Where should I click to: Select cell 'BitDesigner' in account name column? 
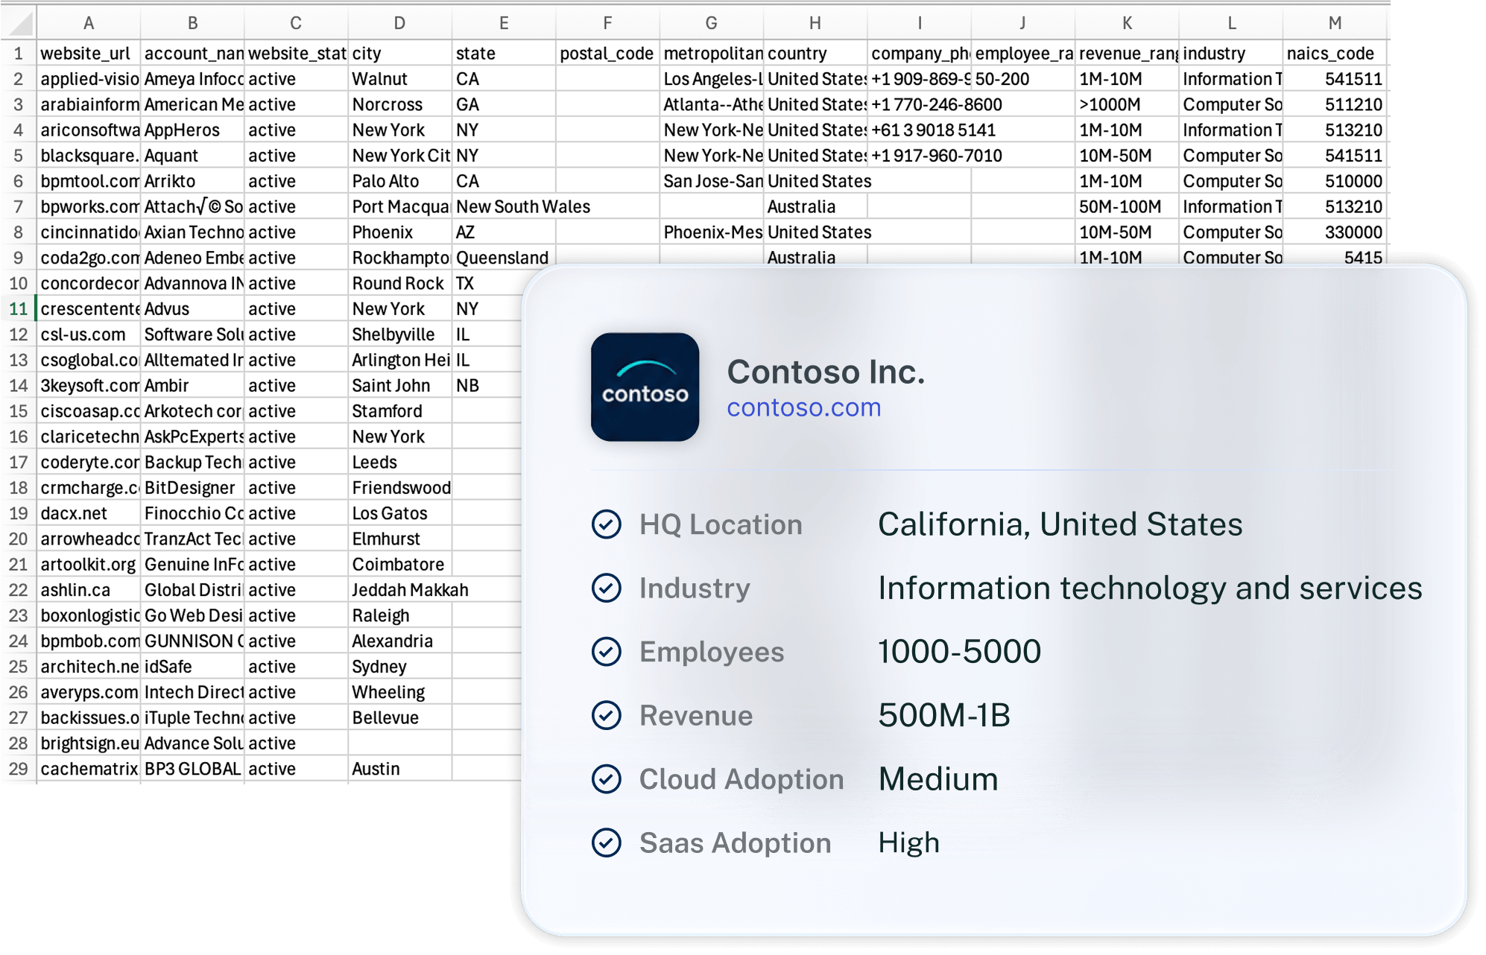coord(192,488)
